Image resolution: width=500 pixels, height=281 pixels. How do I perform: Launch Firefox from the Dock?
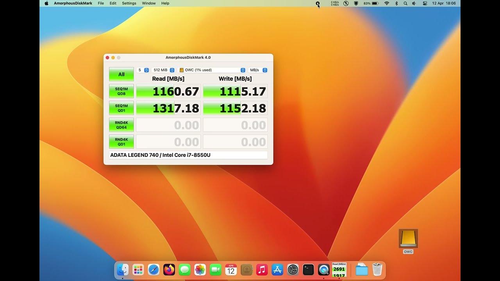click(169, 270)
